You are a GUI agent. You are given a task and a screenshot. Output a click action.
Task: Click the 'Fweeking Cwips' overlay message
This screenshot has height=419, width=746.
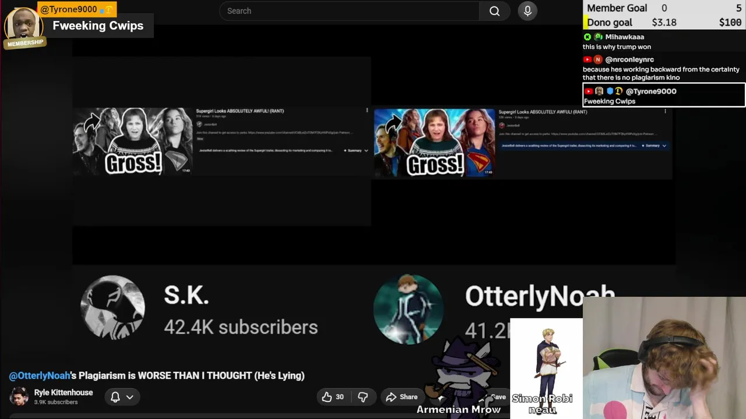tap(98, 26)
